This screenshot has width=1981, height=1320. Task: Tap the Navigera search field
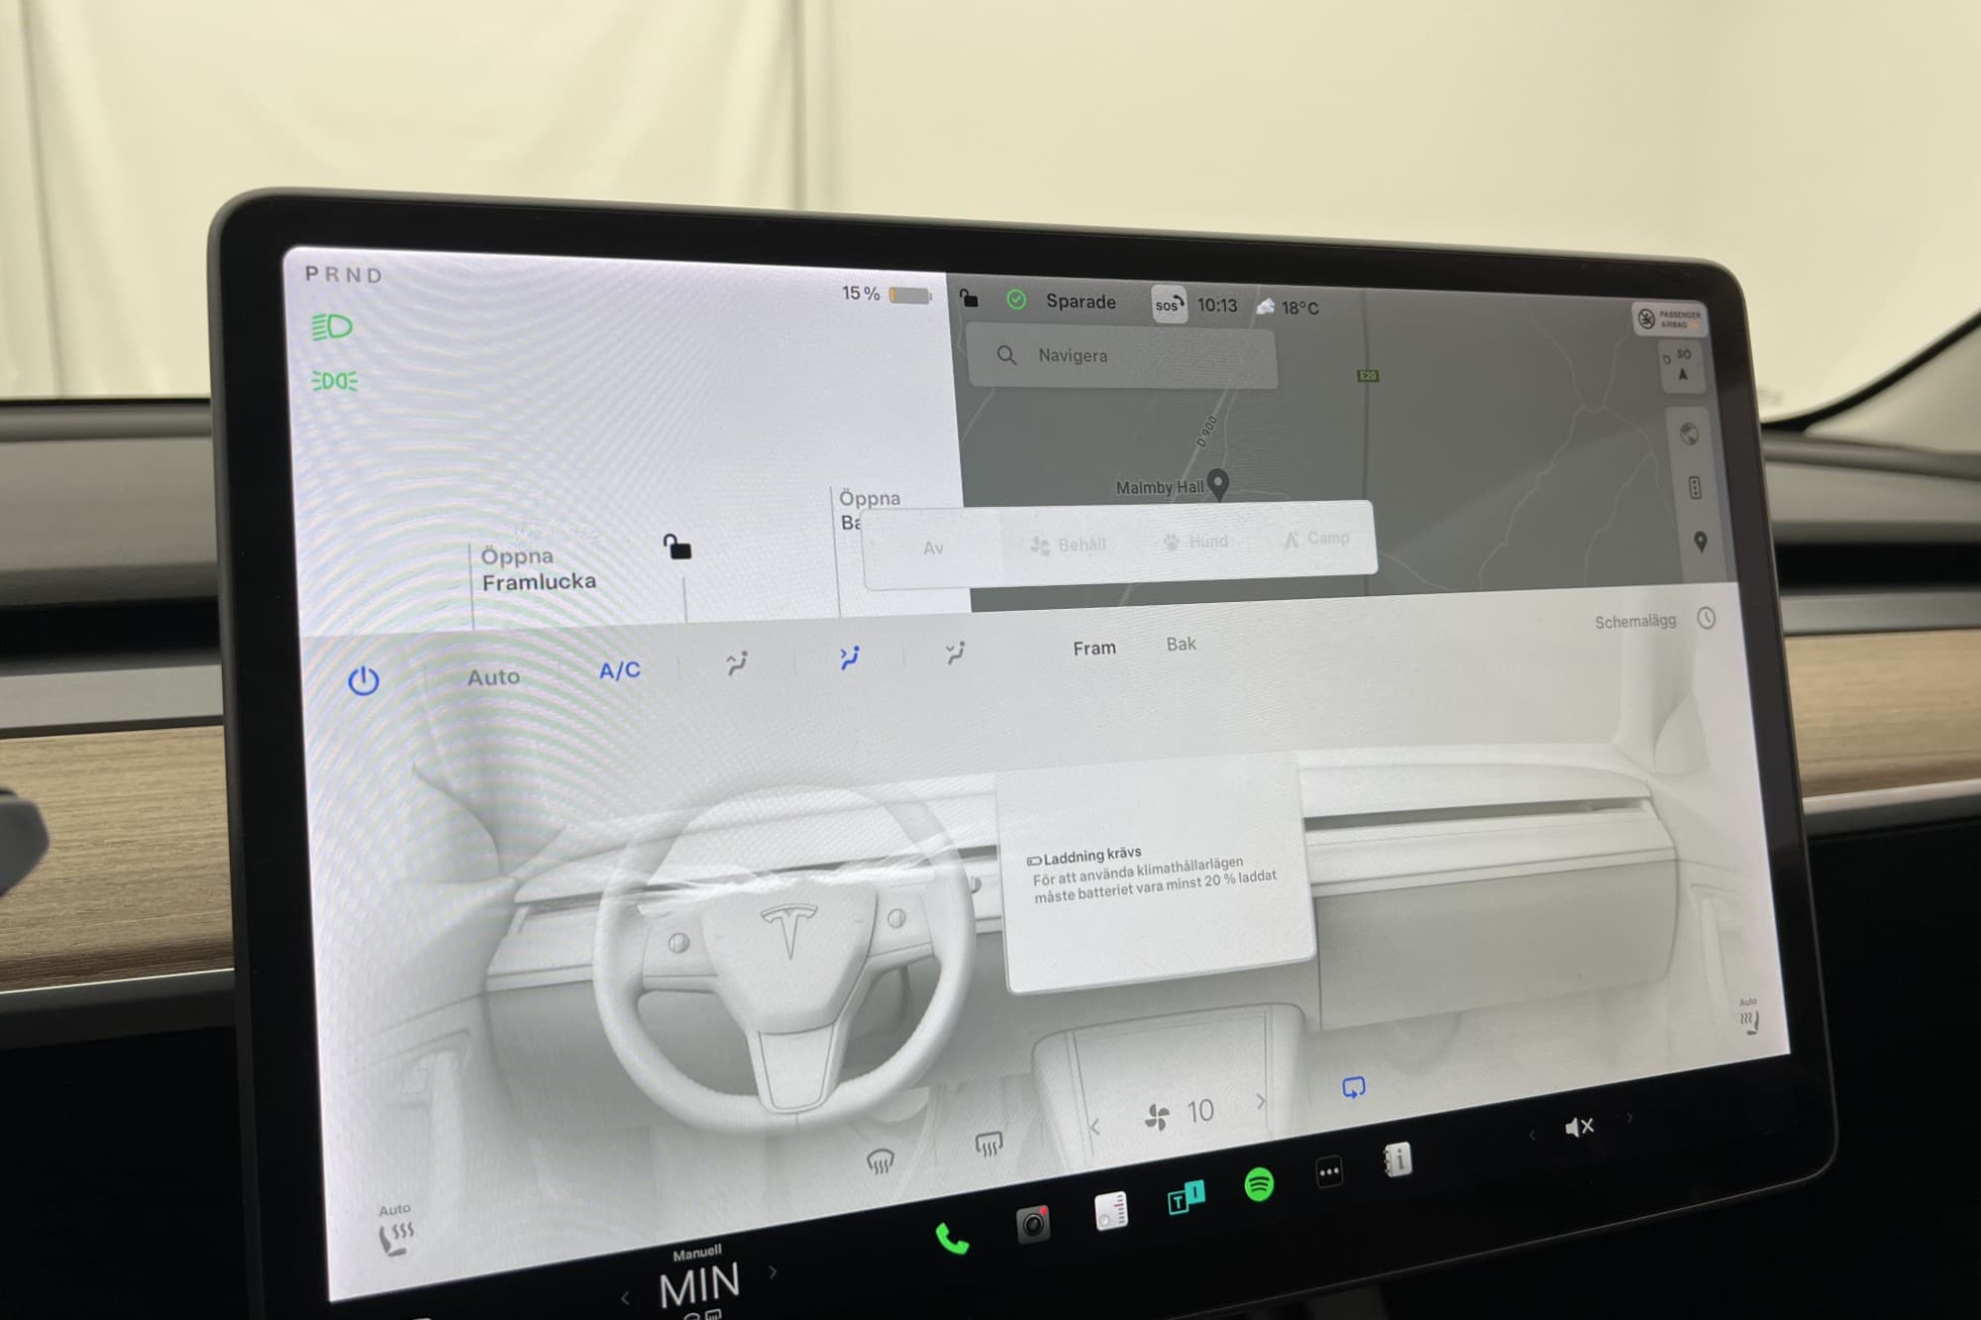[1122, 356]
